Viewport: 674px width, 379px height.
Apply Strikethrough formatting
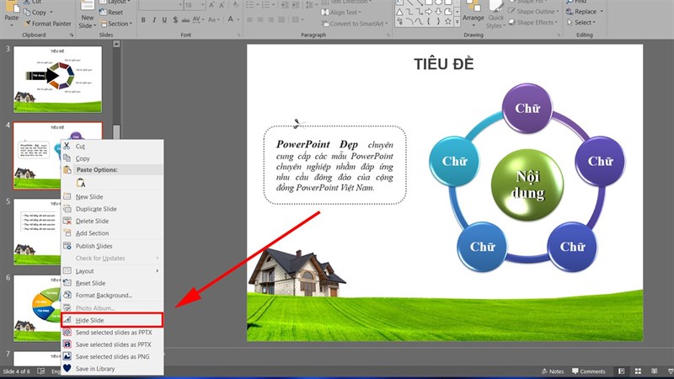(x=185, y=19)
